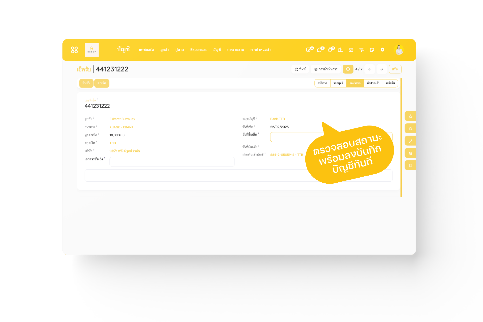Click the record counter 4 / 9
483x322 pixels.
[x=359, y=69]
